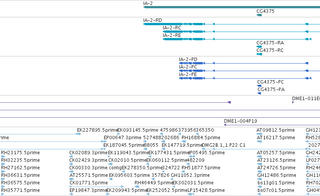This screenshot has height=196, width=320.
Task: Open the EK093145.5prime EST
Action: [x=138, y=130]
